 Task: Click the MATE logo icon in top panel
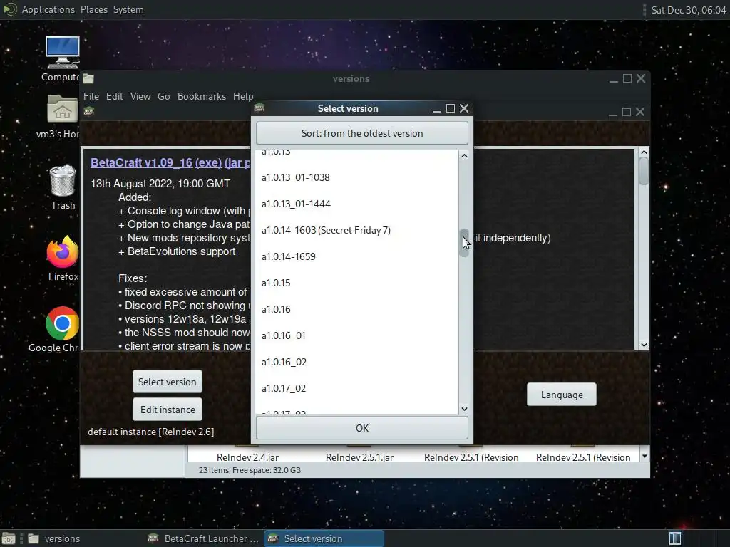(10, 9)
